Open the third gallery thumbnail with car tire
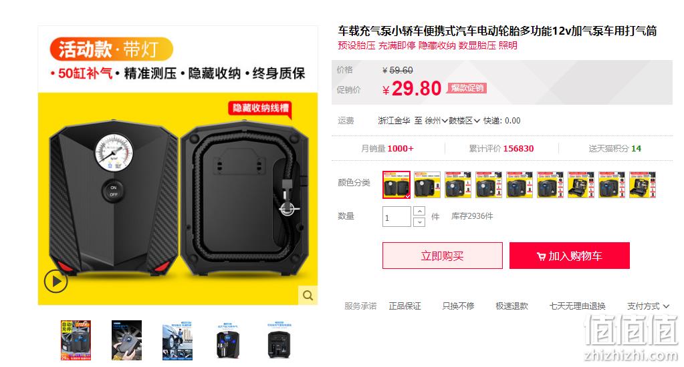The width and height of the screenshot is (684, 367). click(x=177, y=342)
